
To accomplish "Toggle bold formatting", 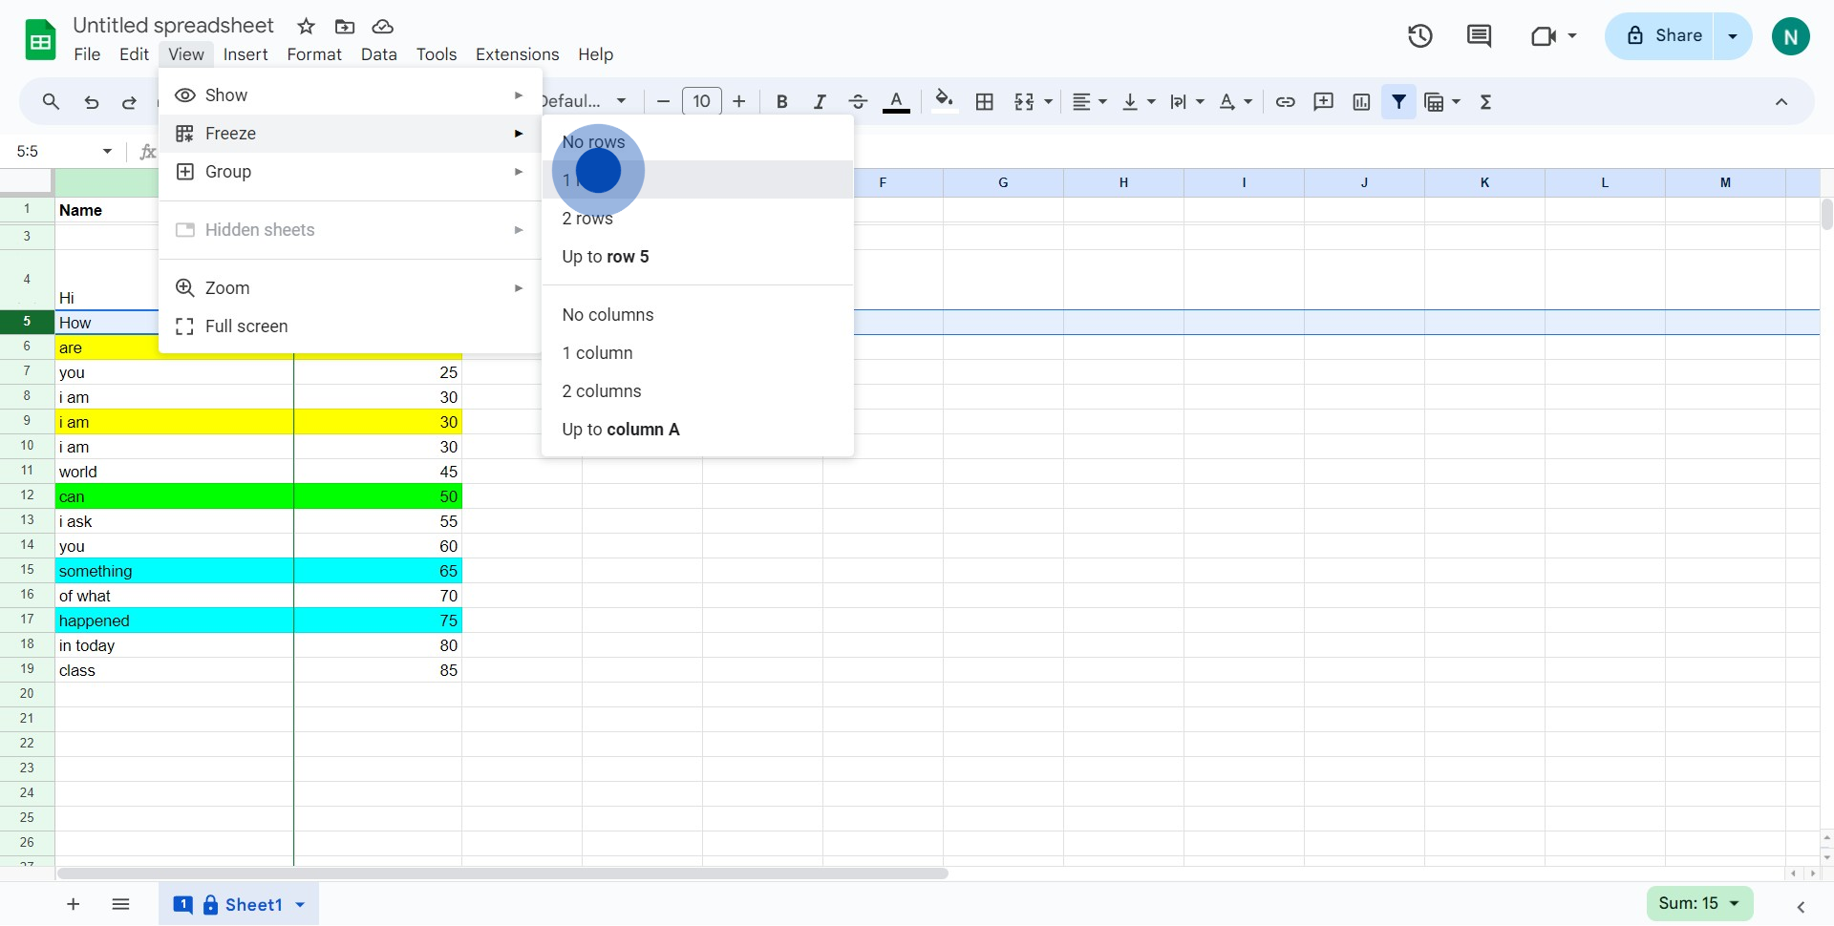I will click(781, 102).
